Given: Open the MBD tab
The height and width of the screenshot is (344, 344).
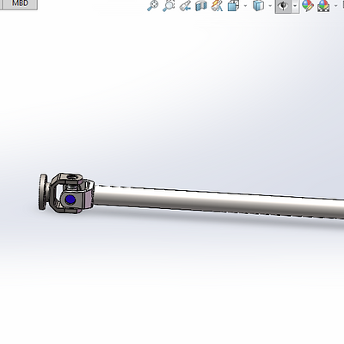Looking at the screenshot, I should click(20, 3).
